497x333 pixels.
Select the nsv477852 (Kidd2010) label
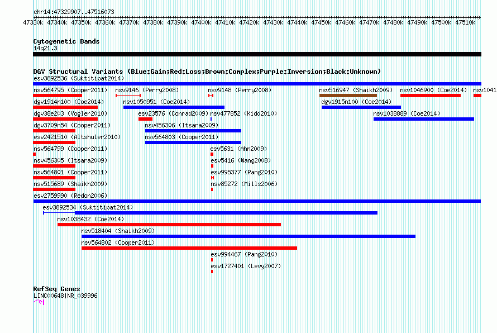point(243,113)
